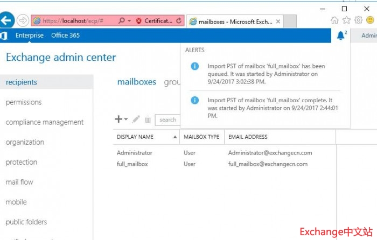377x240 pixels.
Task: Open permissions in the left navigation
Action: [x=24, y=102]
